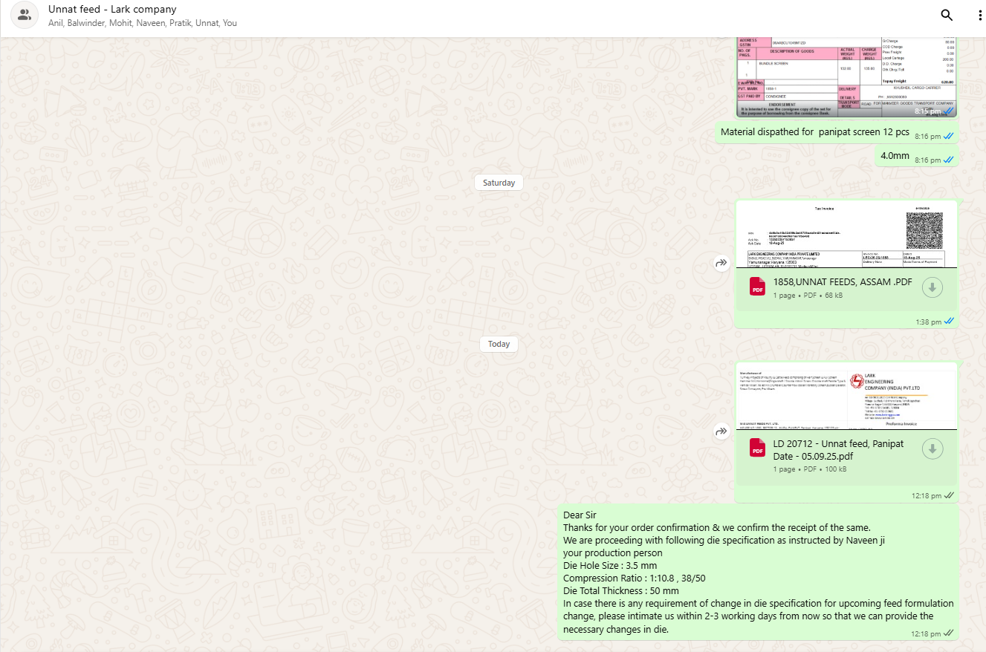
Task: Open group info via "Unnat feed - Lark company" title
Action: click(x=112, y=10)
